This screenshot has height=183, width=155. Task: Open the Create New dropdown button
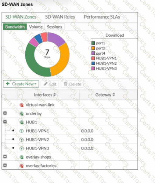tap(21, 84)
